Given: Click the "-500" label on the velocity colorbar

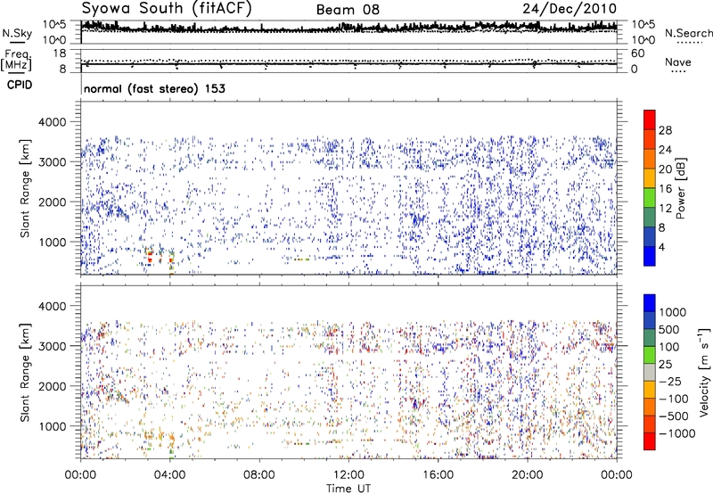Looking at the screenshot, I should pyautogui.click(x=674, y=416).
